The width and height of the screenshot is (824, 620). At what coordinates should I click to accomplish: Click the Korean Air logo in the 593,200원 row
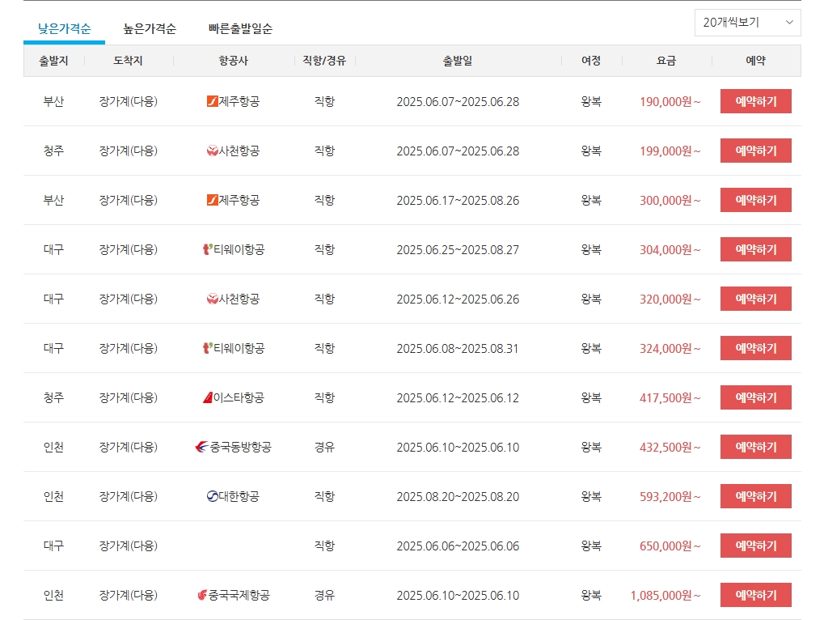tap(213, 496)
